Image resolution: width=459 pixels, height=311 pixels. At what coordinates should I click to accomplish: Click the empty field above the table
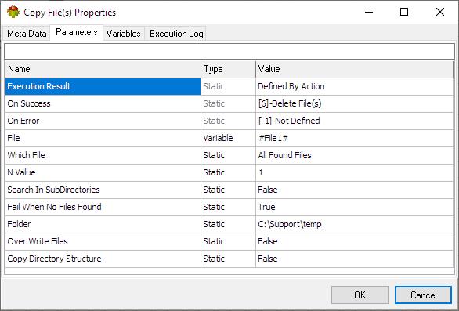(x=229, y=52)
